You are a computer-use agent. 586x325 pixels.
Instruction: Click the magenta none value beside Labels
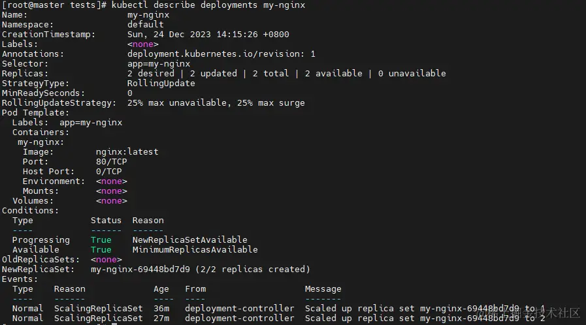(143, 44)
